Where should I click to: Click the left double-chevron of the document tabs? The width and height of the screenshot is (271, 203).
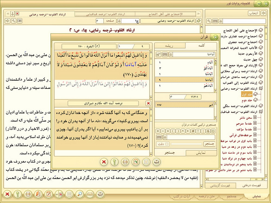(8, 14)
